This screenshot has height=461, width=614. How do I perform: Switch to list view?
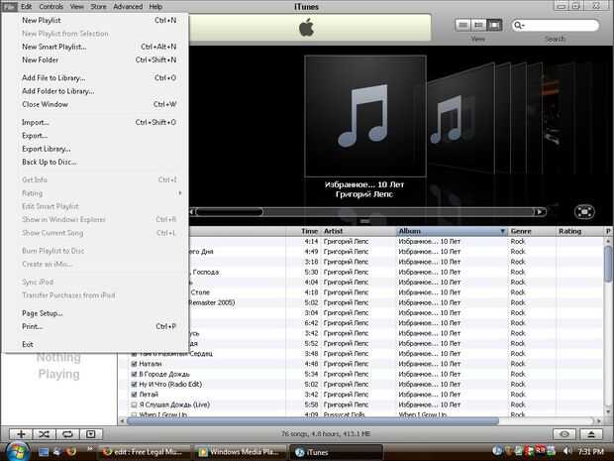point(463,25)
